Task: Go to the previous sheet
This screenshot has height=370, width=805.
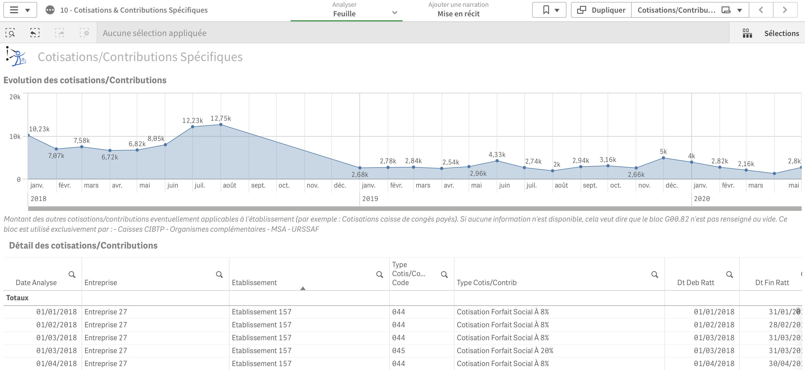Action: click(761, 10)
